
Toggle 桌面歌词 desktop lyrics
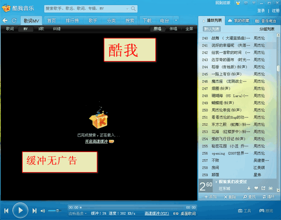(188, 213)
